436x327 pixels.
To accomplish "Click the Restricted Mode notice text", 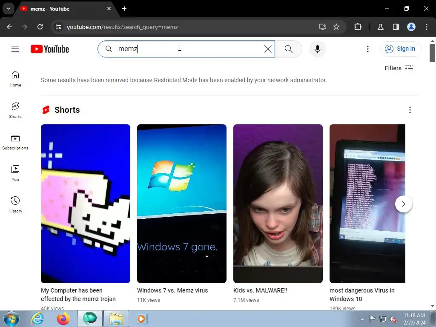I will pos(184,80).
